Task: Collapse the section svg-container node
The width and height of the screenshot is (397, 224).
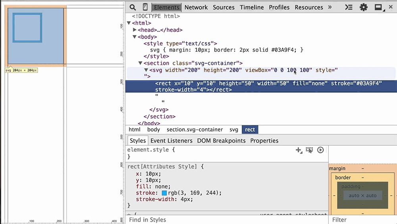Action: (140, 63)
